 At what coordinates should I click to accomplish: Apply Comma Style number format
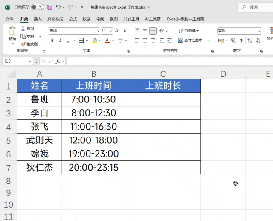[x=241, y=41]
